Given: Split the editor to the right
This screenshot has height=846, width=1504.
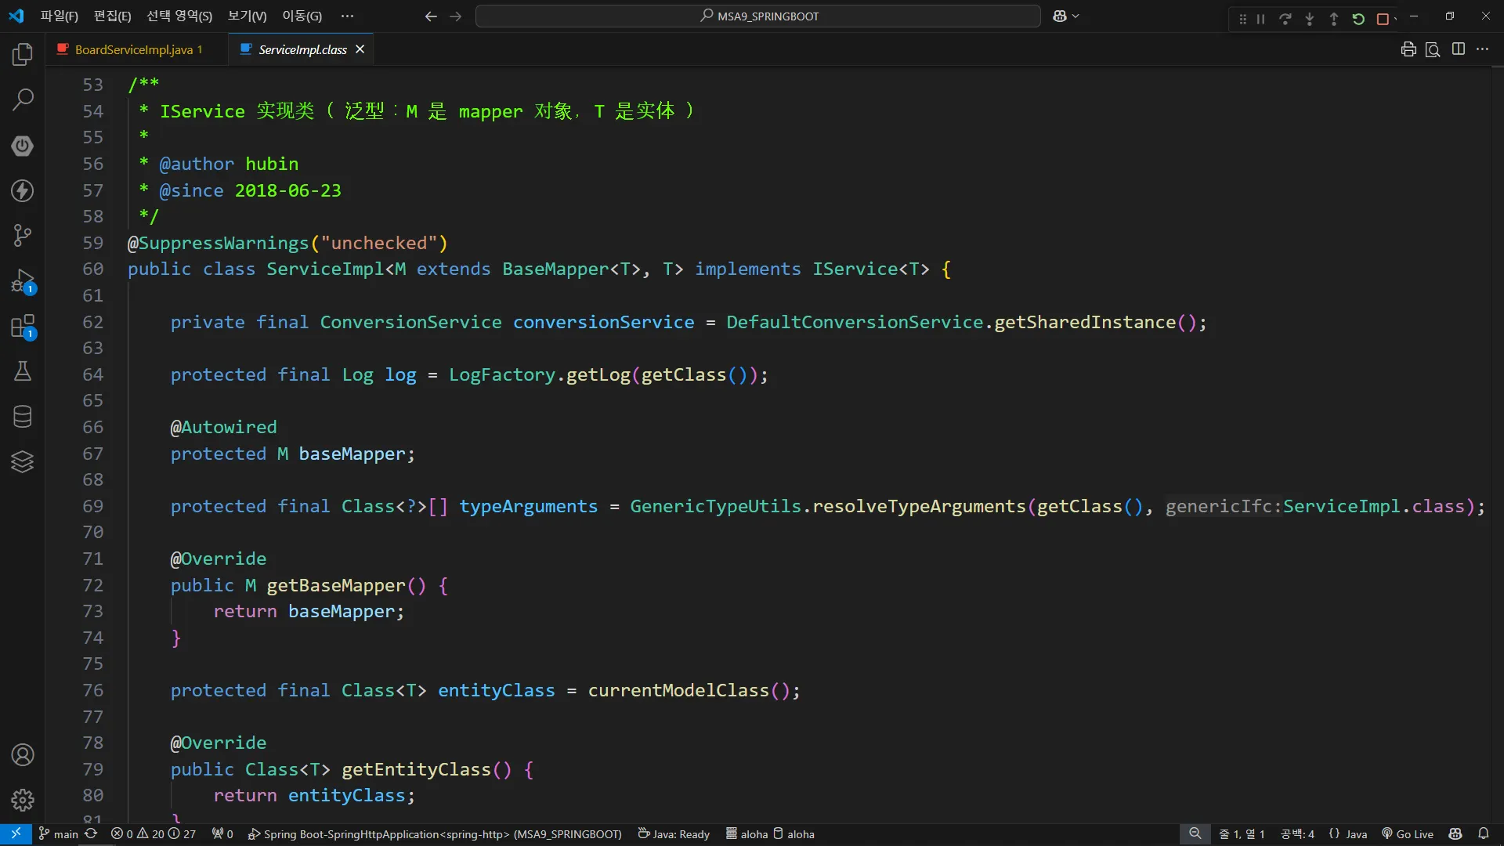Looking at the screenshot, I should (x=1458, y=49).
